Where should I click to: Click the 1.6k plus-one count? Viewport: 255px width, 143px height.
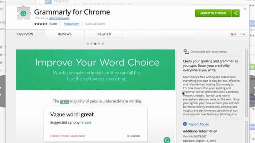(x=243, y=34)
